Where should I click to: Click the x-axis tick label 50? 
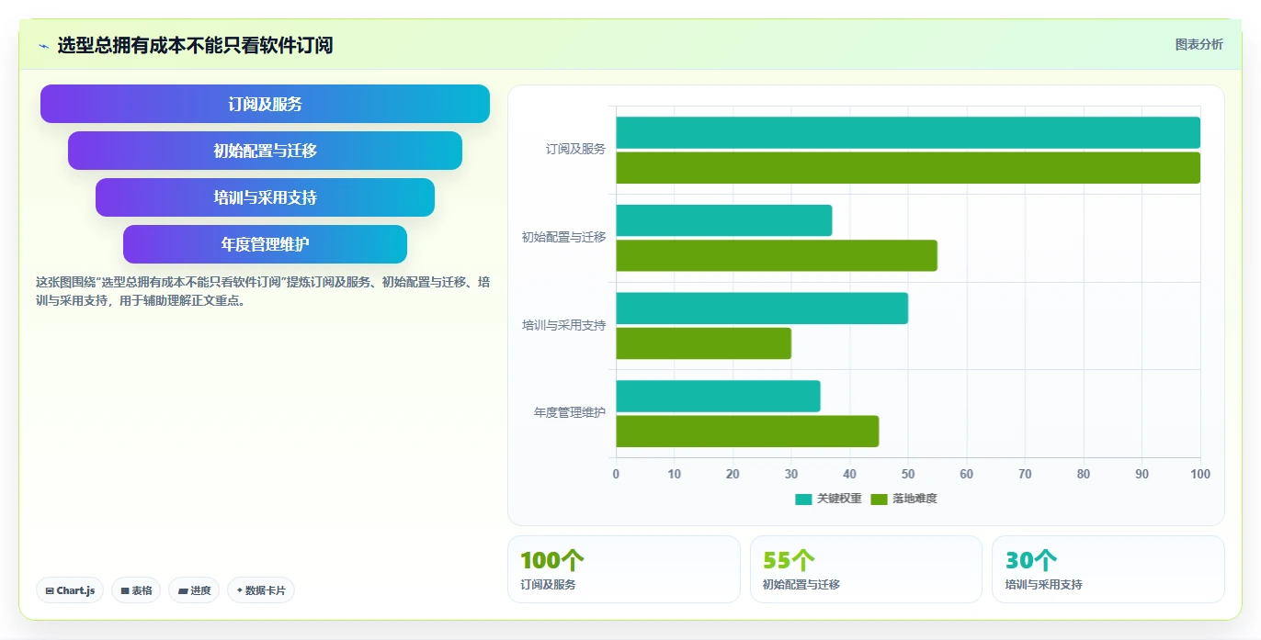tap(908, 474)
